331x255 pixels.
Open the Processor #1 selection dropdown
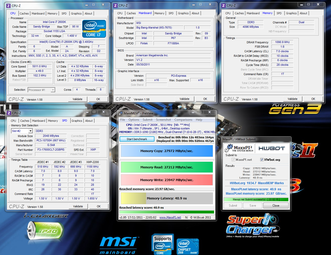53,90
